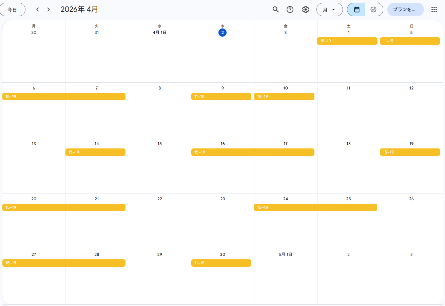Image resolution: width=445 pixels, height=306 pixels.
Task: Open the Google apps grid
Action: click(x=434, y=9)
